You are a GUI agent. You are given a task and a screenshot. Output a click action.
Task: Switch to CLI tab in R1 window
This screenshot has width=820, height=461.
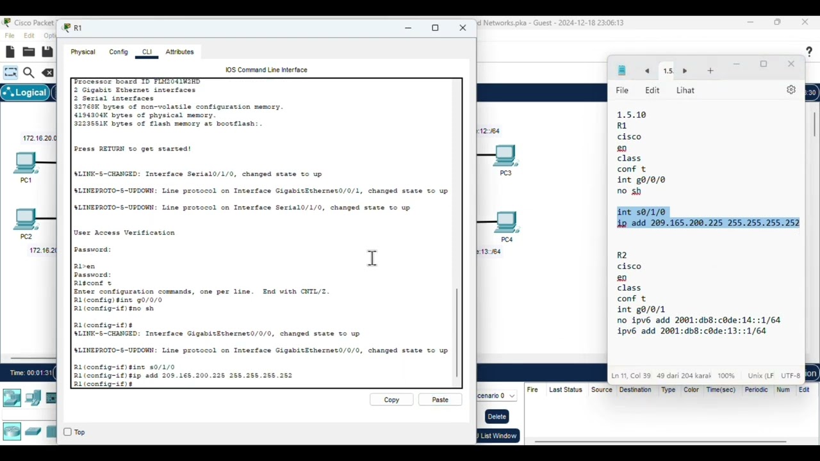point(147,52)
